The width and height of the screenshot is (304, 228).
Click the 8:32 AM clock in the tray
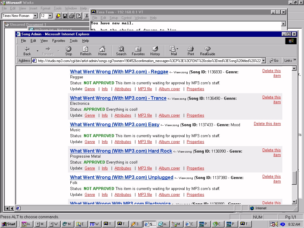(x=294, y=224)
